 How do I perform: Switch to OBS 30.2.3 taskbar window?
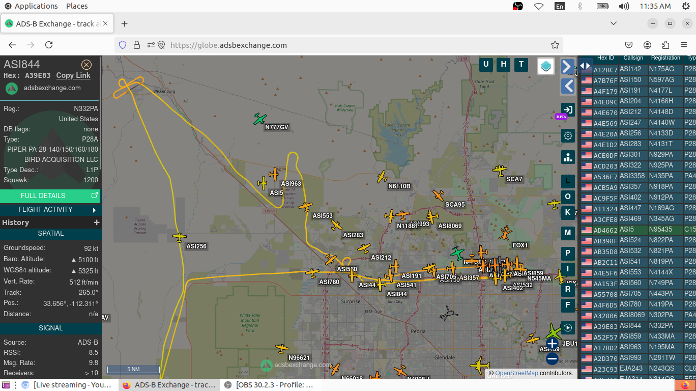click(269, 385)
